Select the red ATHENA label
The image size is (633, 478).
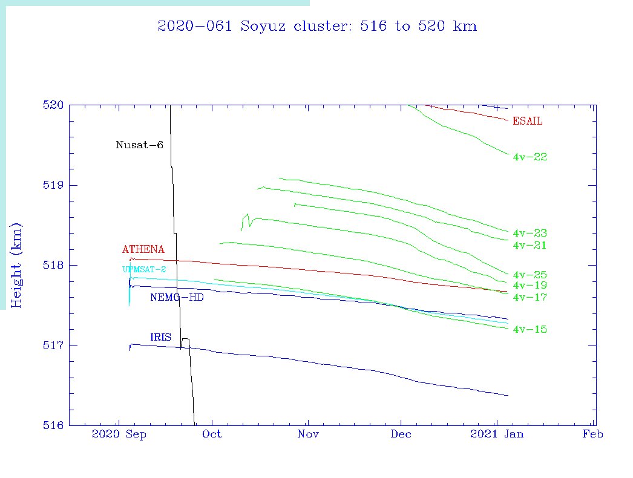[143, 249]
